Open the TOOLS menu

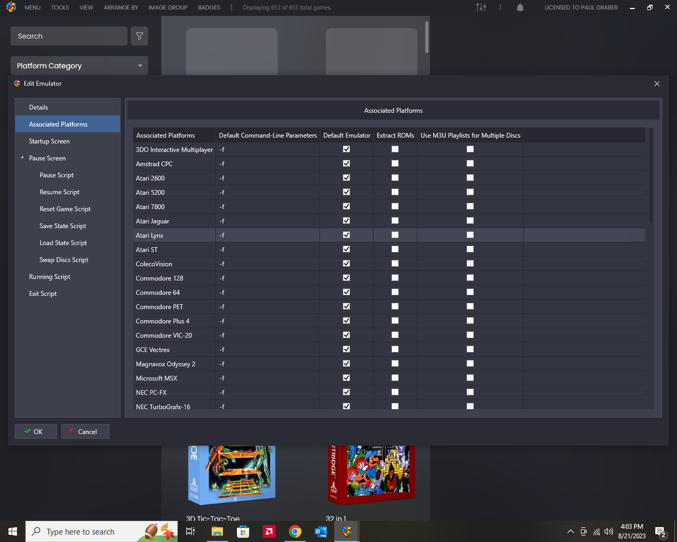point(60,7)
